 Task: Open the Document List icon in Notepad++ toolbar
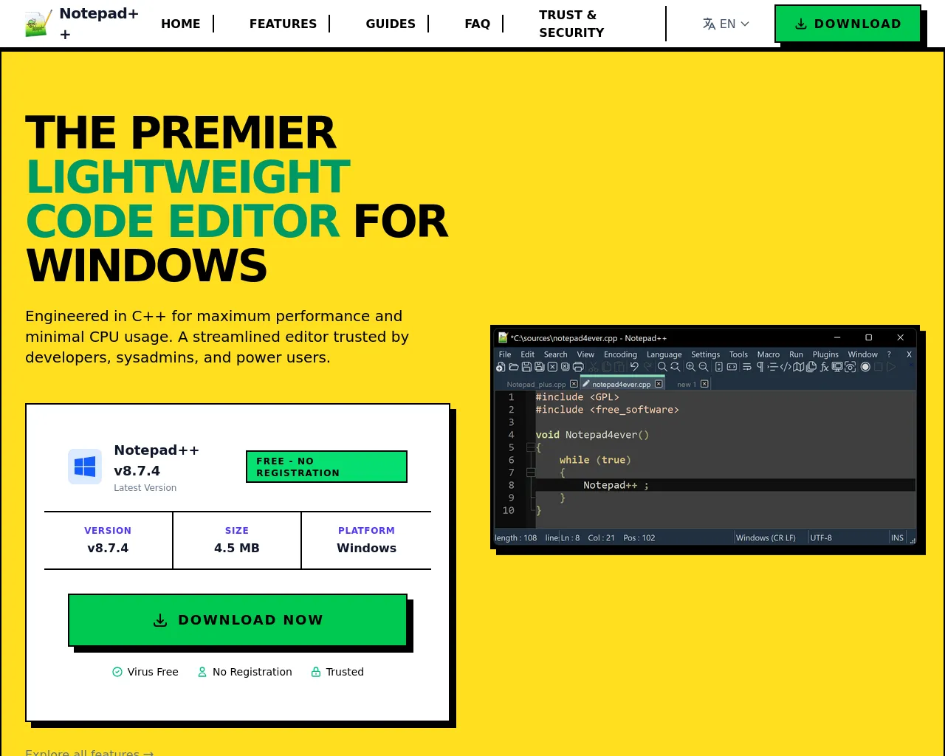[x=811, y=367]
